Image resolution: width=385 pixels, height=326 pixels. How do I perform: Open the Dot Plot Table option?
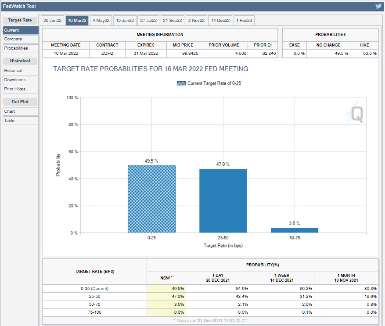pos(20,121)
